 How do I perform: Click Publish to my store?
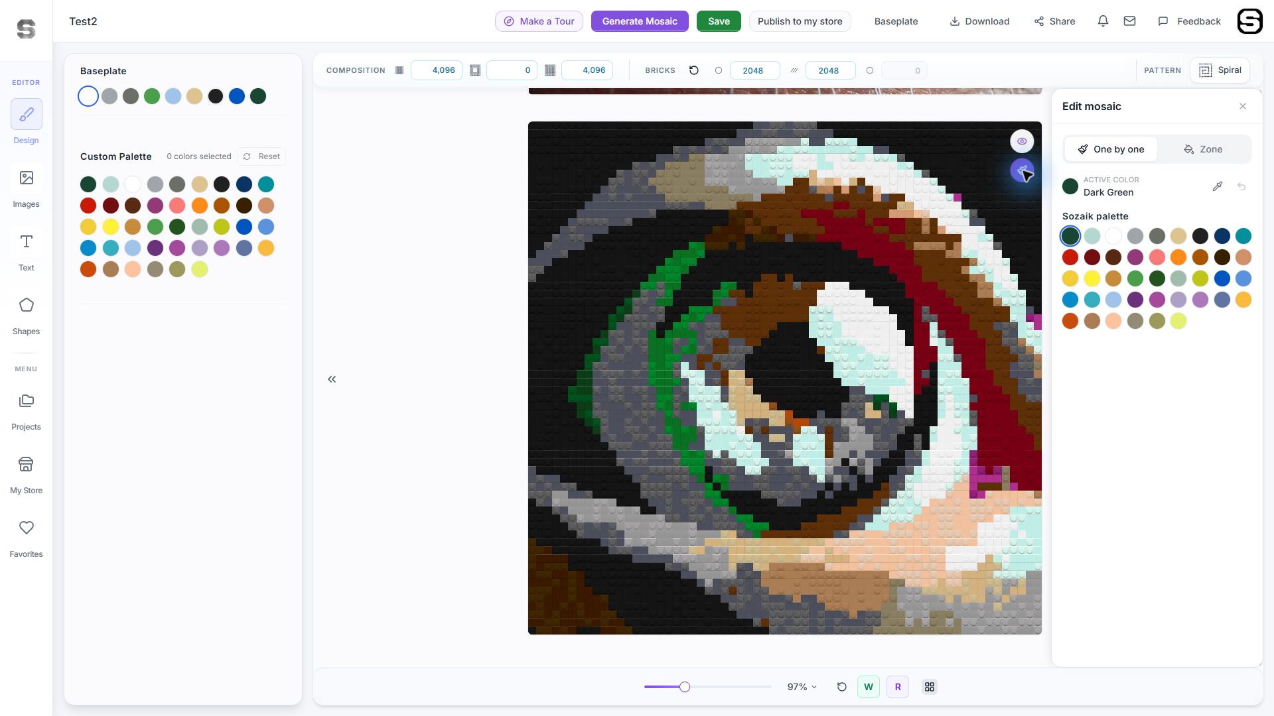800,21
